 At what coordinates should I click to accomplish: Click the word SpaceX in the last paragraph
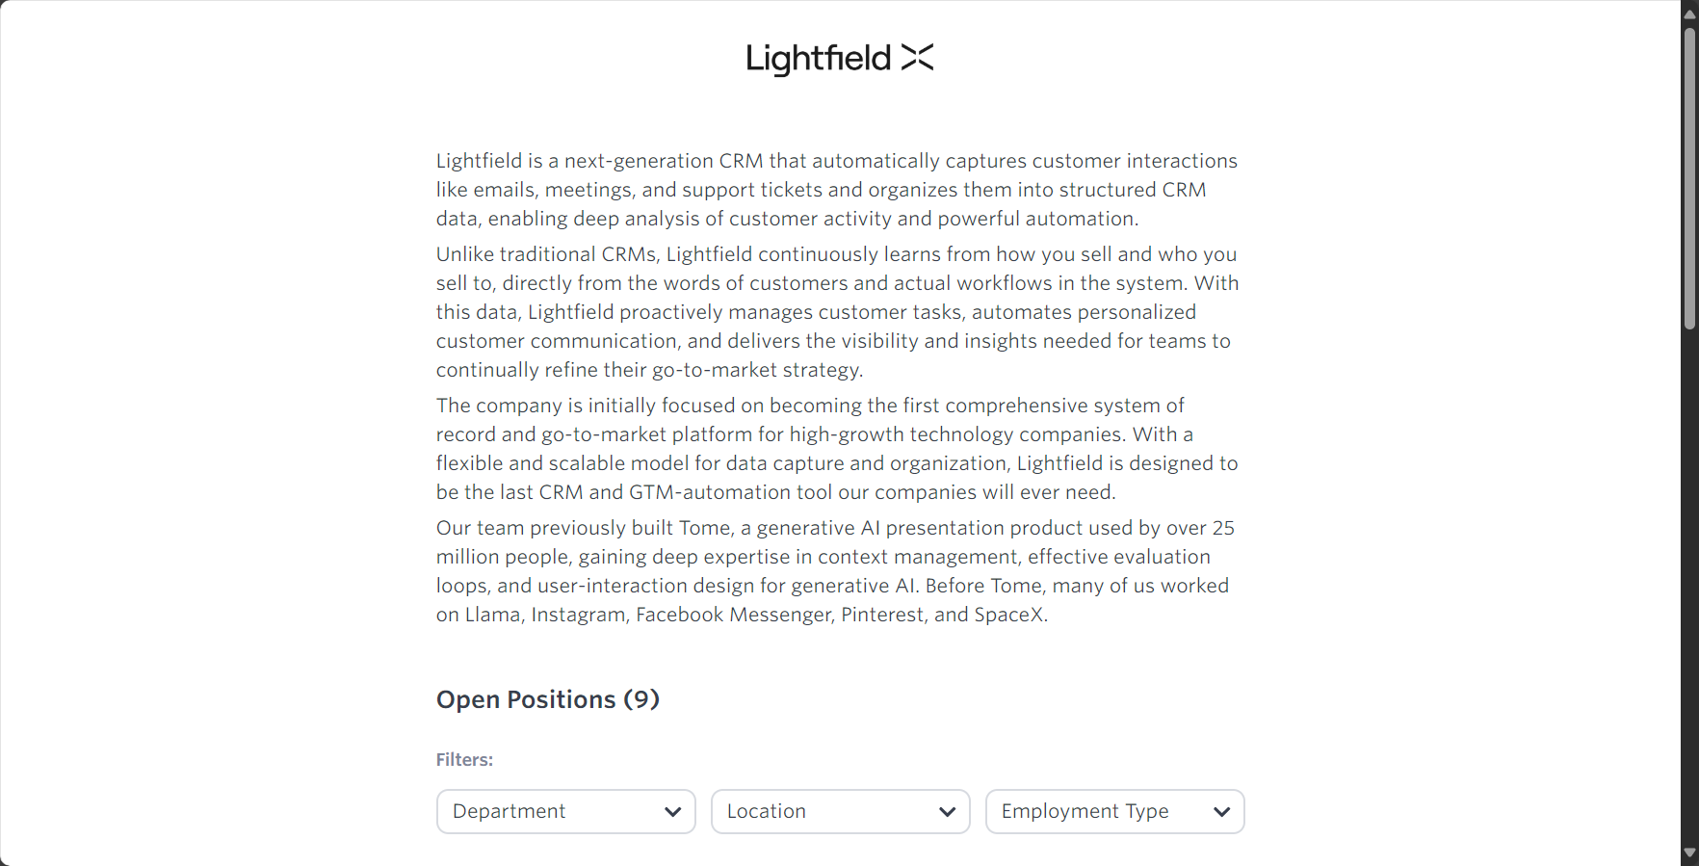point(1008,615)
